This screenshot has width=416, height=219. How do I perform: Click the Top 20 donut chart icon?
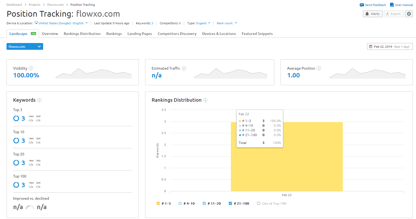tap(16, 163)
